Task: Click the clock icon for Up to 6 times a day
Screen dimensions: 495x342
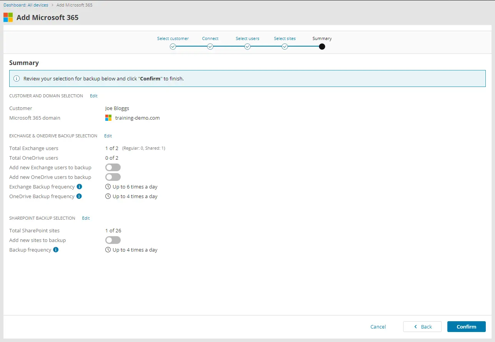Action: pos(108,187)
